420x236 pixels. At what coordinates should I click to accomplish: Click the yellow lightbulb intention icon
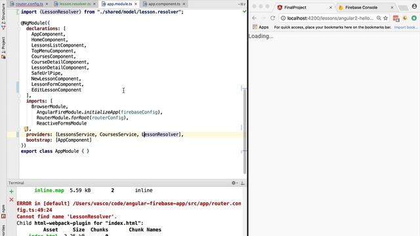click(26, 129)
